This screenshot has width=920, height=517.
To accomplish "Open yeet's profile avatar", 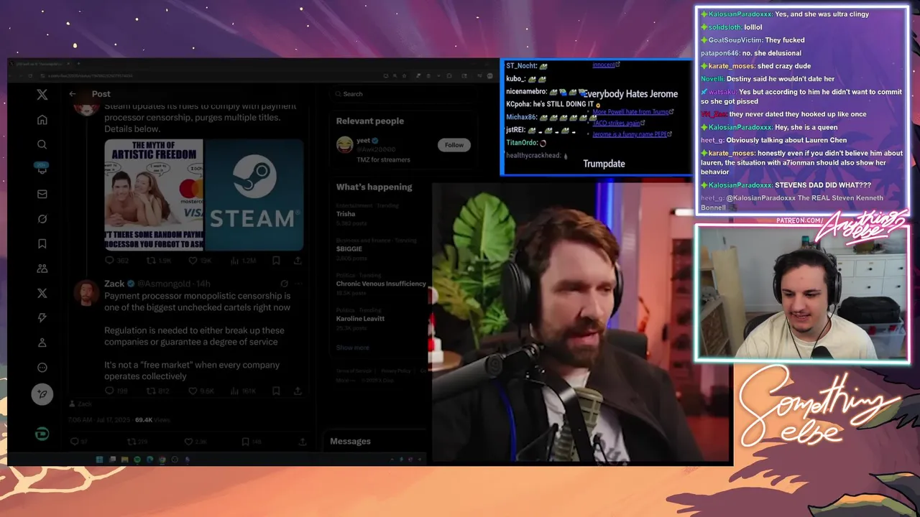I will [345, 145].
